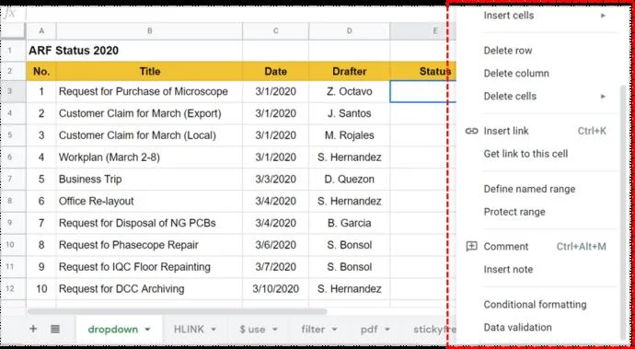Click the 3/6/2020 date cell
Viewport: 635px width, 349px height.
pyautogui.click(x=275, y=245)
